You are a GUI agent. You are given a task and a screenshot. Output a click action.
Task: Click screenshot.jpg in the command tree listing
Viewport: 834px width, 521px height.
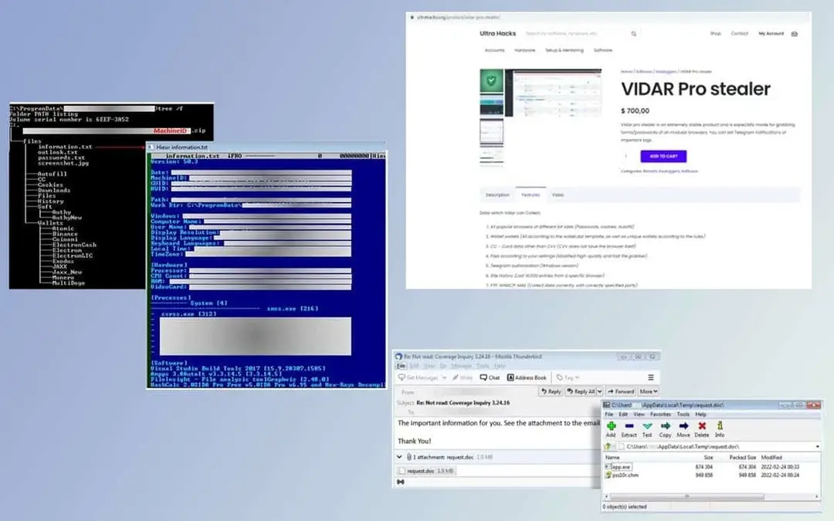[63, 163]
